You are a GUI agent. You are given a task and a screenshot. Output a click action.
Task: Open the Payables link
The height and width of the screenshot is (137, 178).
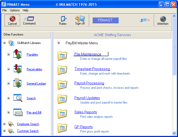click(32, 55)
